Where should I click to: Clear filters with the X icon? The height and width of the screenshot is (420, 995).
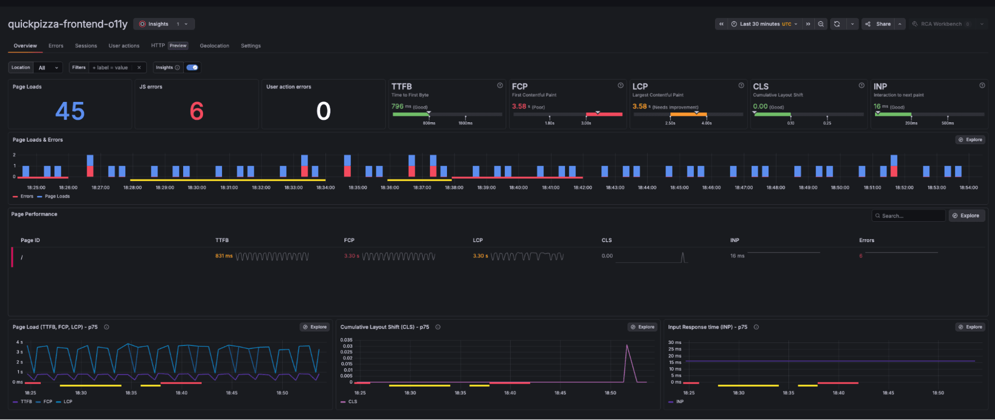click(139, 68)
